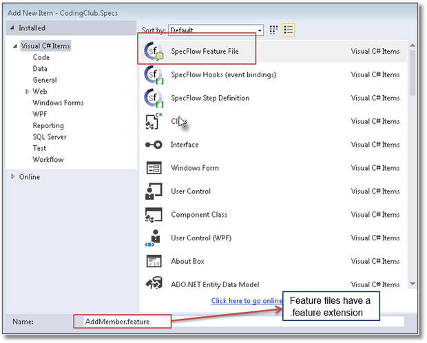The image size is (427, 343).
Task: Select the SpecFlow Feature File icon
Action: pyautogui.click(x=154, y=52)
